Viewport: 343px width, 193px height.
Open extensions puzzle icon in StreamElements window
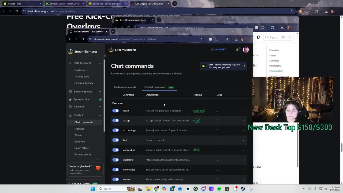point(217,39)
